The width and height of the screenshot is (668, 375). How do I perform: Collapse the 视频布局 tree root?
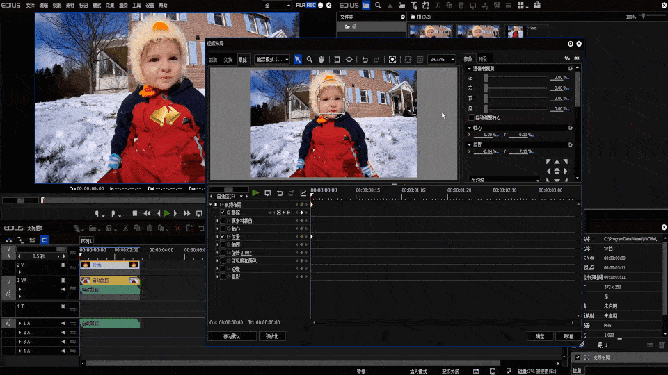pyautogui.click(x=210, y=204)
